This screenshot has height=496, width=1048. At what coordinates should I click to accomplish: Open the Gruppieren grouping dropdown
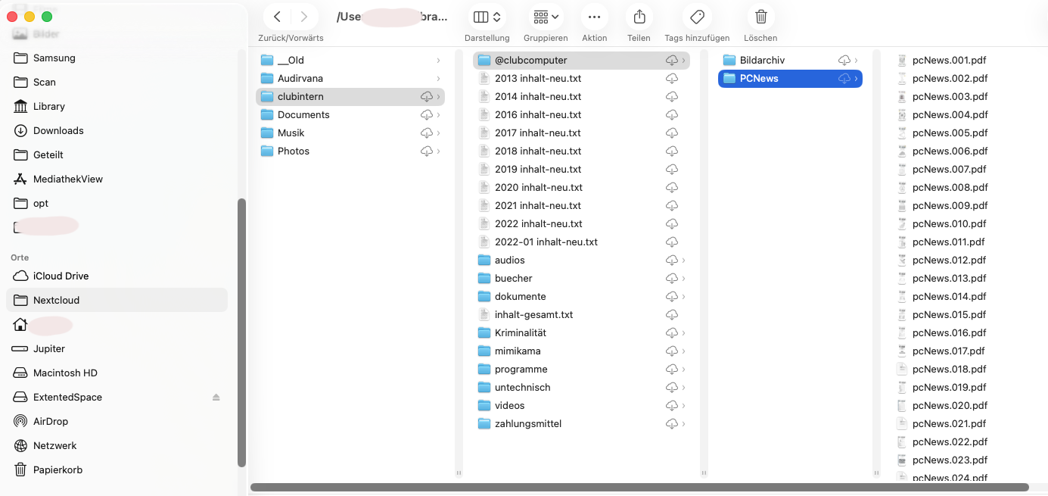pyautogui.click(x=546, y=17)
